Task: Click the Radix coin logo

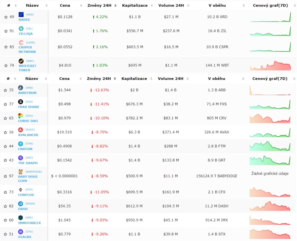Action: tap(21, 14)
